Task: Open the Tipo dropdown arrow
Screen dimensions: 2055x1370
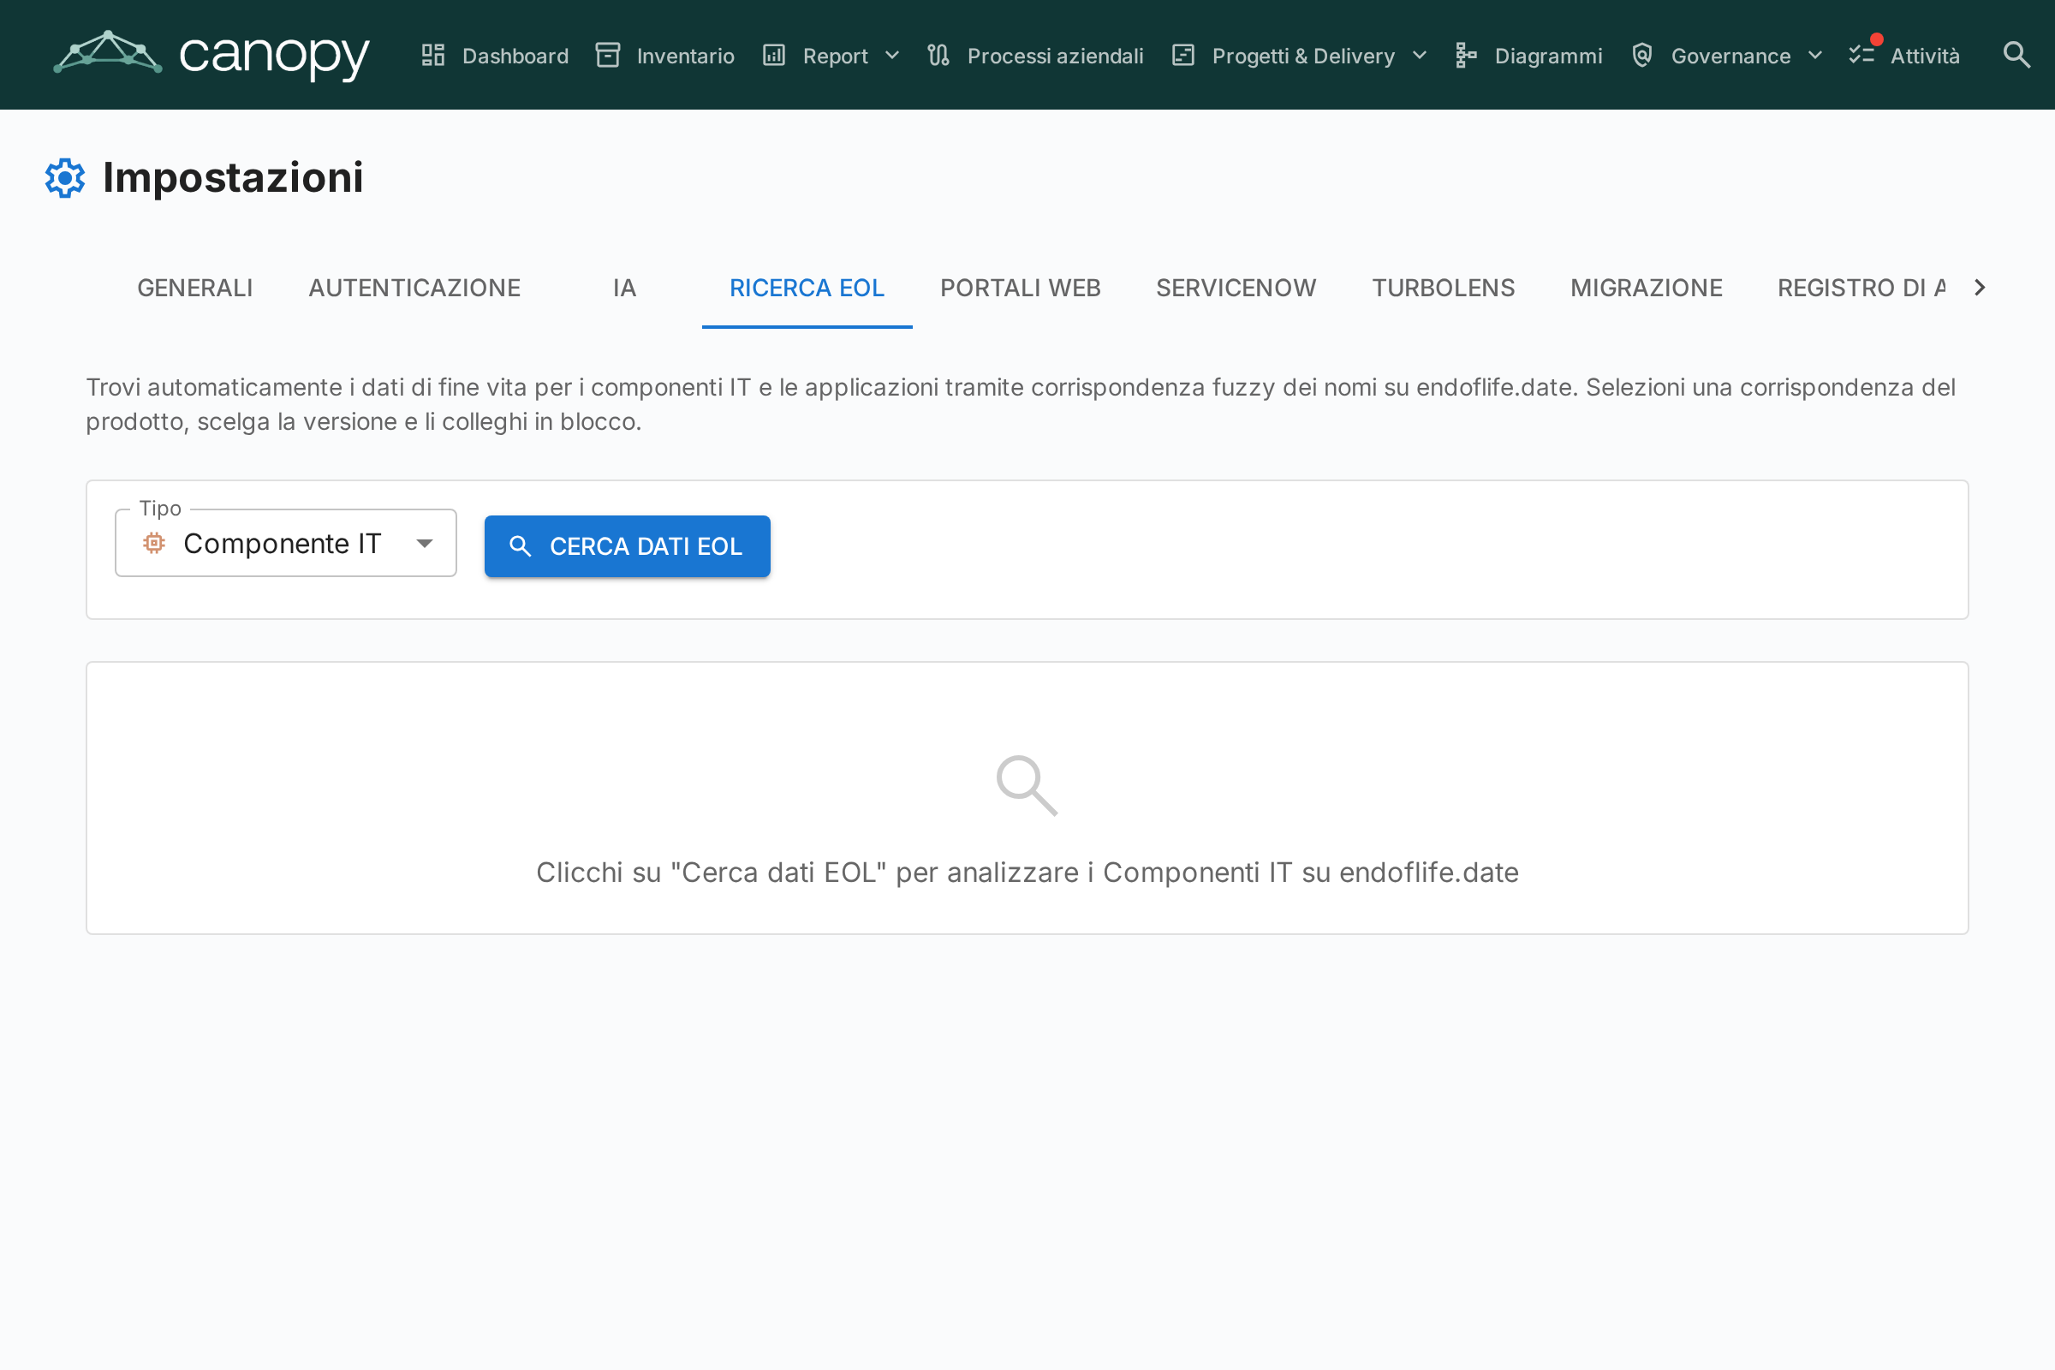Action: pos(425,544)
